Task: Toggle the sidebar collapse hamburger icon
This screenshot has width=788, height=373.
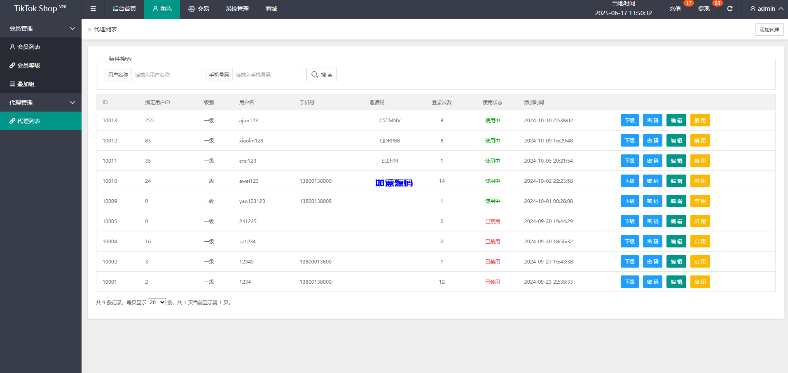Action: point(93,9)
